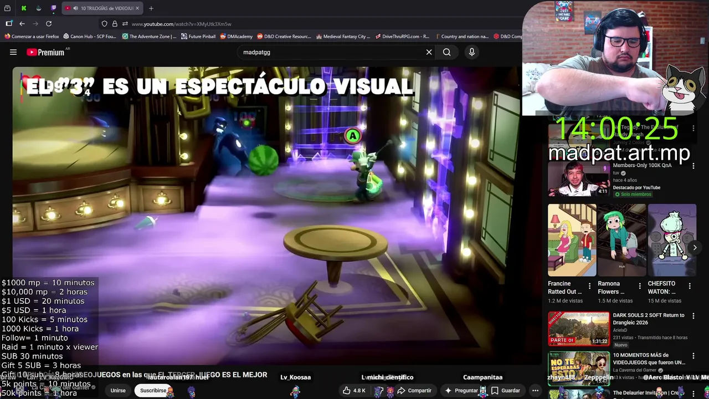Open Country and nation names bookmark
709x399 pixels.
(461, 37)
